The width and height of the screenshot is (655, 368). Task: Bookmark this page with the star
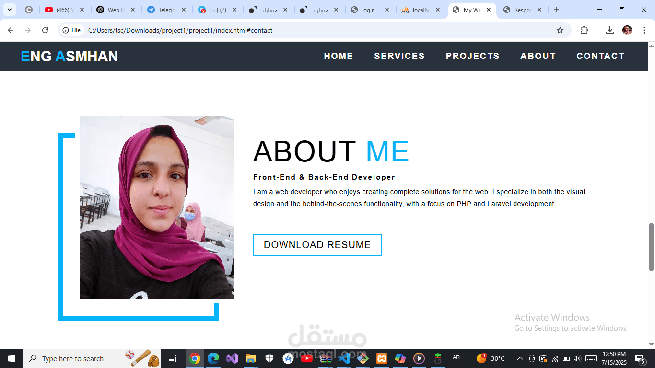[x=560, y=30]
